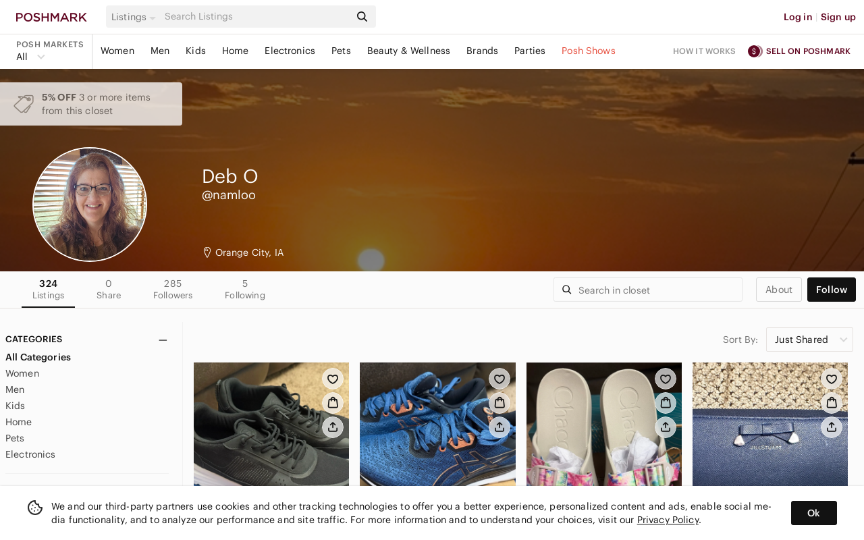
Task: Click the Log in link
Action: [x=798, y=17]
